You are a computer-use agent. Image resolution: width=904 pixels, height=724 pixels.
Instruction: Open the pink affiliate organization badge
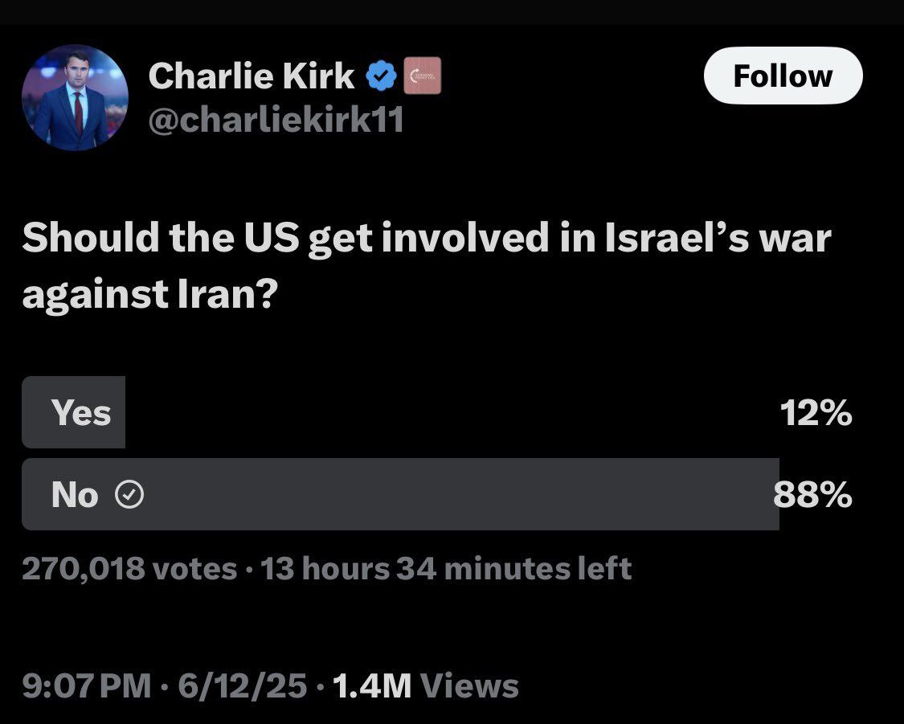[422, 76]
